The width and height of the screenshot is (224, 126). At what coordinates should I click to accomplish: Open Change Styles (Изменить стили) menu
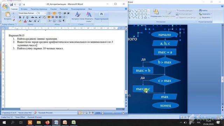(89, 17)
